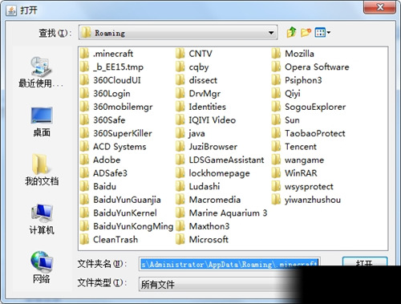This screenshot has height=304, width=401.
Task: Open My Documents shortcut (我的文档)
Action: pos(42,170)
